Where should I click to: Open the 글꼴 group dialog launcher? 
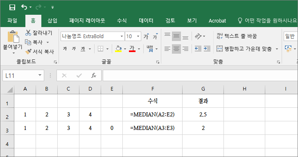pyautogui.click(x=158, y=62)
